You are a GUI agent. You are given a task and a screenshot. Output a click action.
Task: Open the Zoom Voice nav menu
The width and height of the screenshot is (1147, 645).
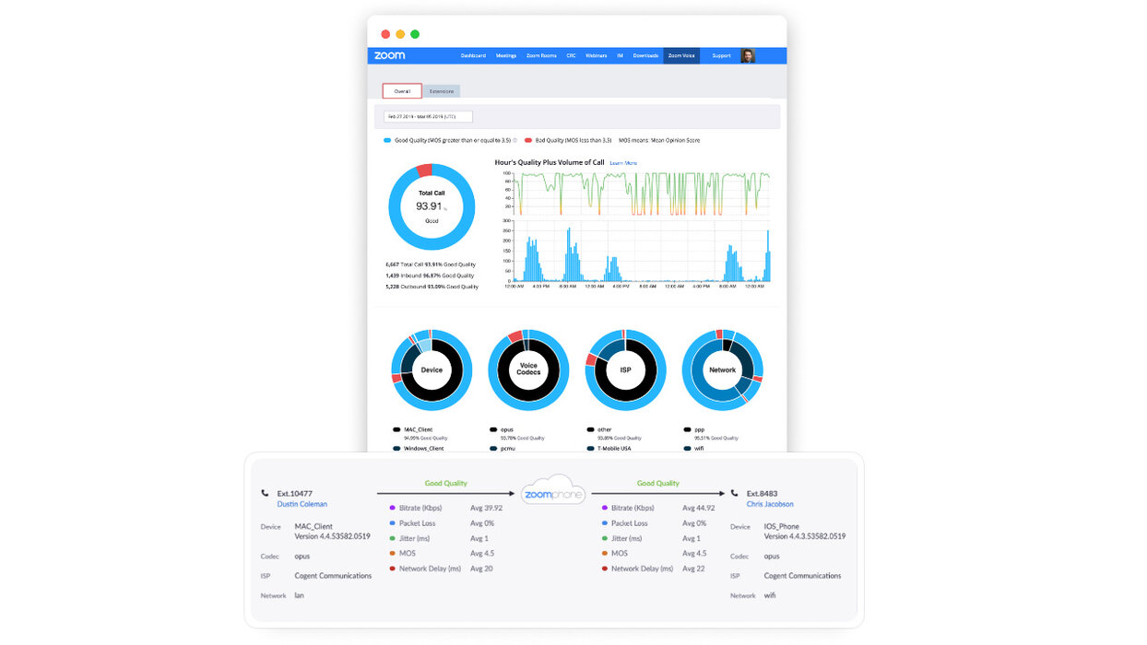pos(681,56)
